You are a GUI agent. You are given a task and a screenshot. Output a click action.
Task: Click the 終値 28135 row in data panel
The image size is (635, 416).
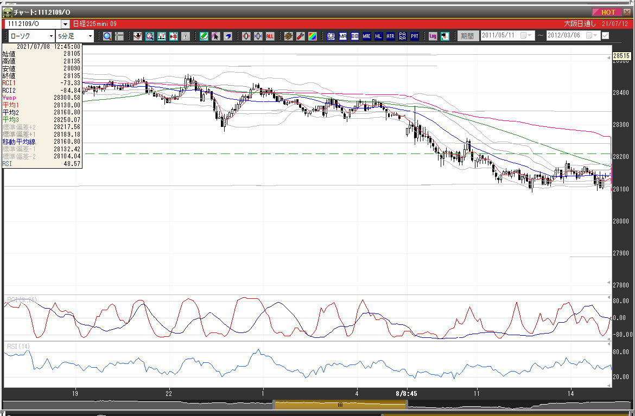pos(41,76)
